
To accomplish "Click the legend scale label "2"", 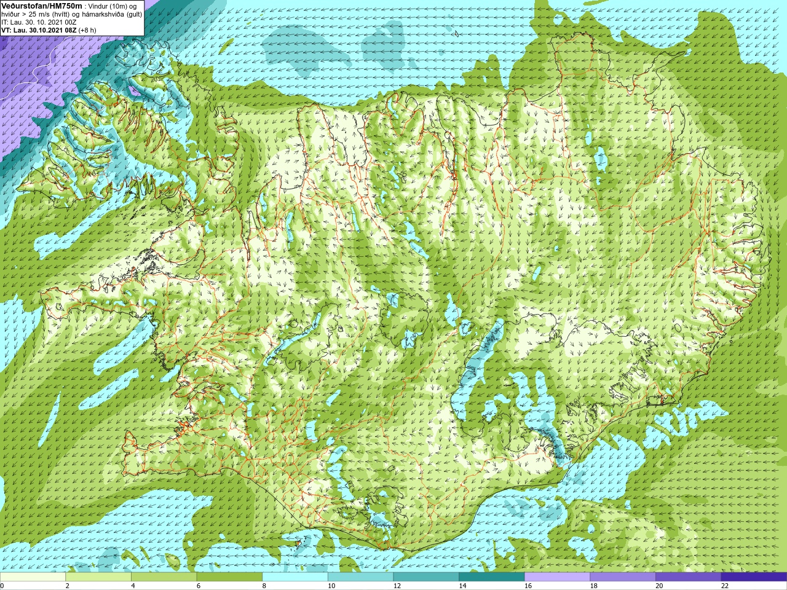I will click(x=68, y=586).
